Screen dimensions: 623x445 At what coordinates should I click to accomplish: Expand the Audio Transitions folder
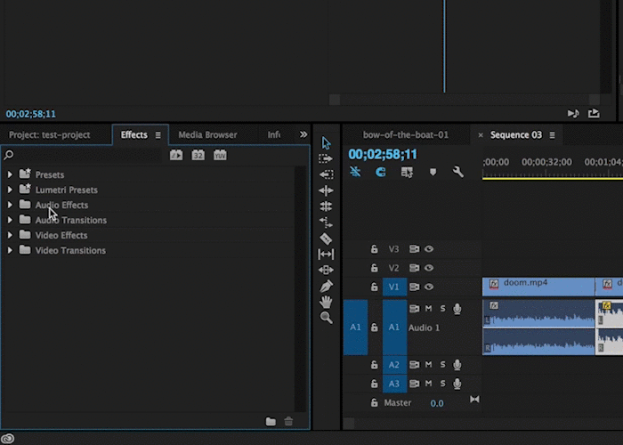pyautogui.click(x=10, y=220)
